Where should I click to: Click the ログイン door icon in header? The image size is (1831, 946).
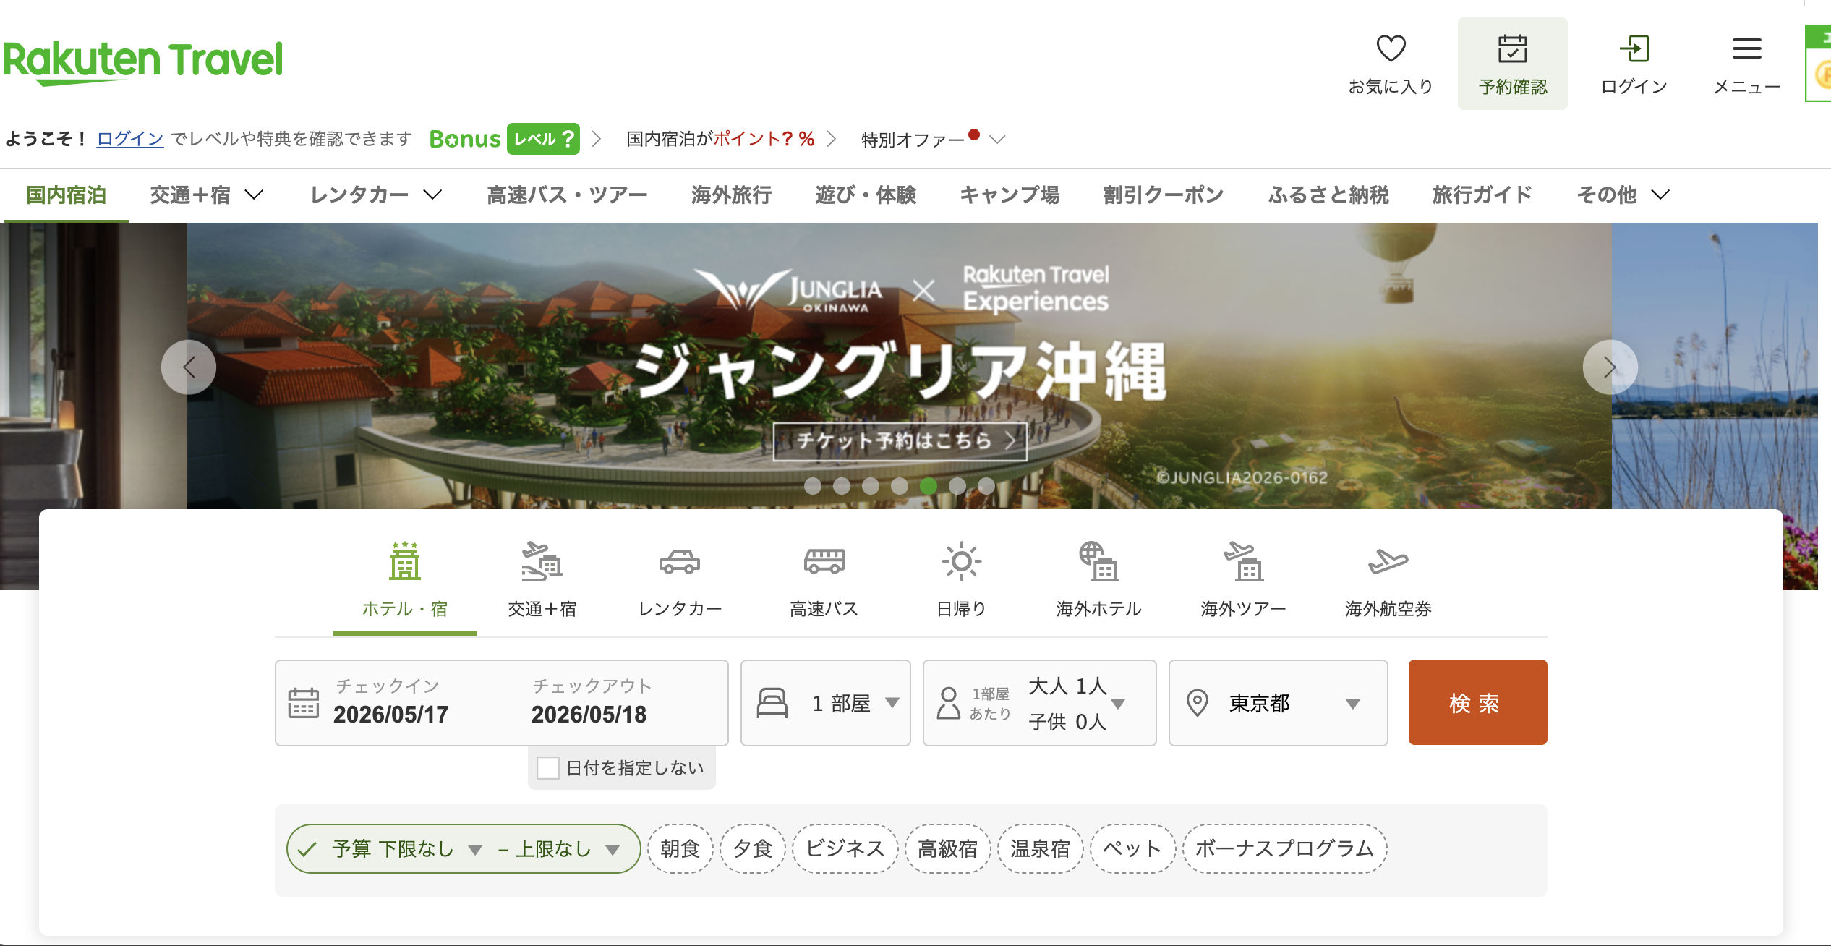tap(1634, 49)
